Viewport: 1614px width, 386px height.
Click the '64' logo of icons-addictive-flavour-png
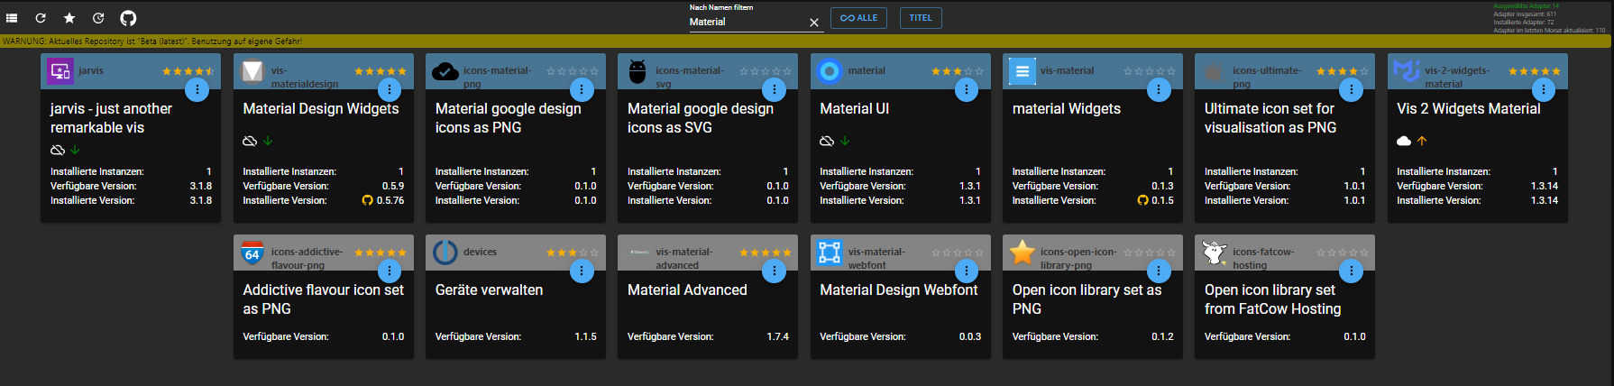click(252, 253)
